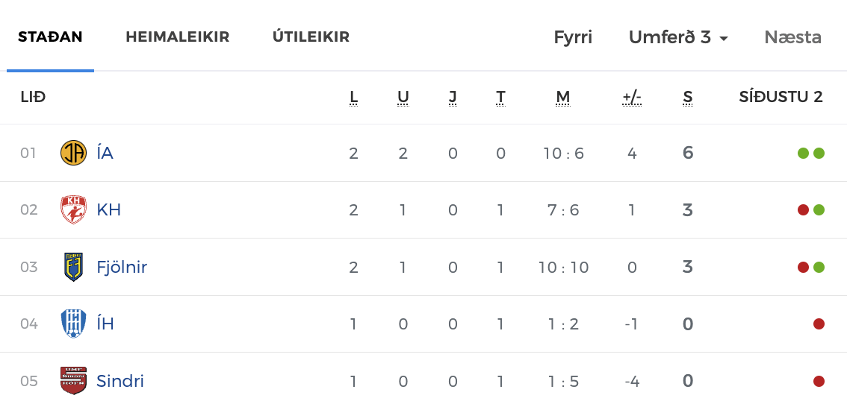Click the Fjölnir shield crest
This screenshot has height=407, width=847.
click(x=73, y=267)
